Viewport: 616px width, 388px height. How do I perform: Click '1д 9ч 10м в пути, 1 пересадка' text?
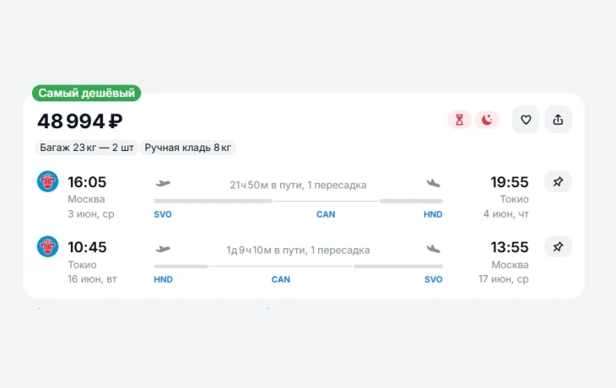tap(298, 251)
